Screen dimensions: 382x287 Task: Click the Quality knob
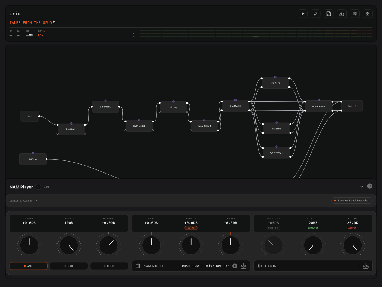point(69,245)
